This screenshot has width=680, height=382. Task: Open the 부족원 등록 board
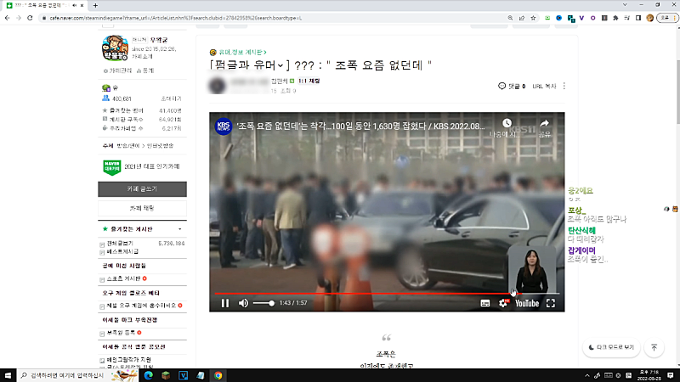tap(121, 333)
